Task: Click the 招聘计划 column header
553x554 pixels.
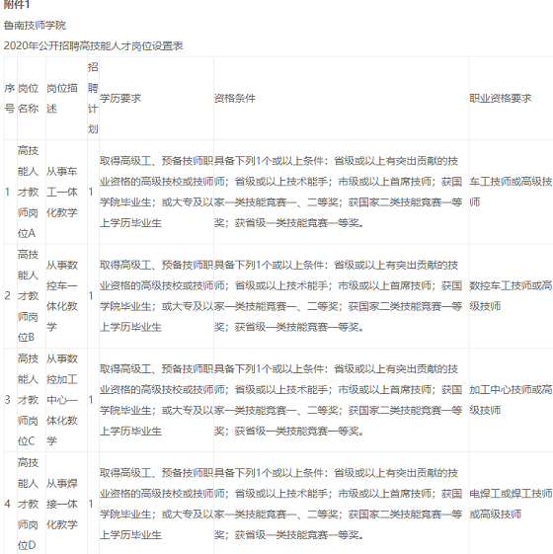Action: [x=93, y=98]
